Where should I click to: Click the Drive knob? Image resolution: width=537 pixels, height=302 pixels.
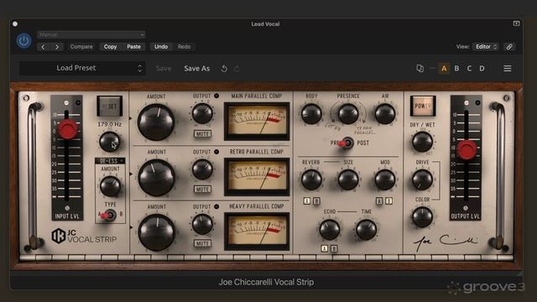422,180
